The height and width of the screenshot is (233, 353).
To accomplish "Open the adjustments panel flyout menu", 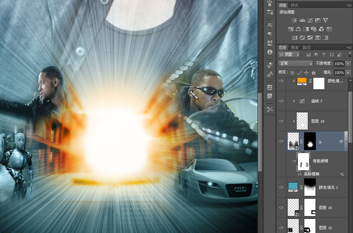I will pos(349,5).
